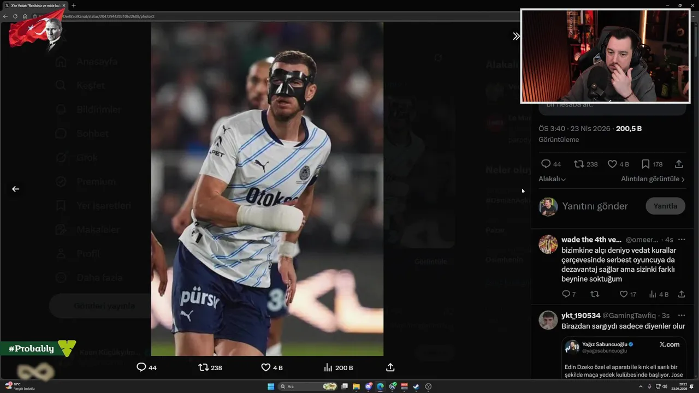Image resolution: width=699 pixels, height=393 pixels.
Task: Bookmark the tweet via the icon showing 178
Action: pos(645,164)
